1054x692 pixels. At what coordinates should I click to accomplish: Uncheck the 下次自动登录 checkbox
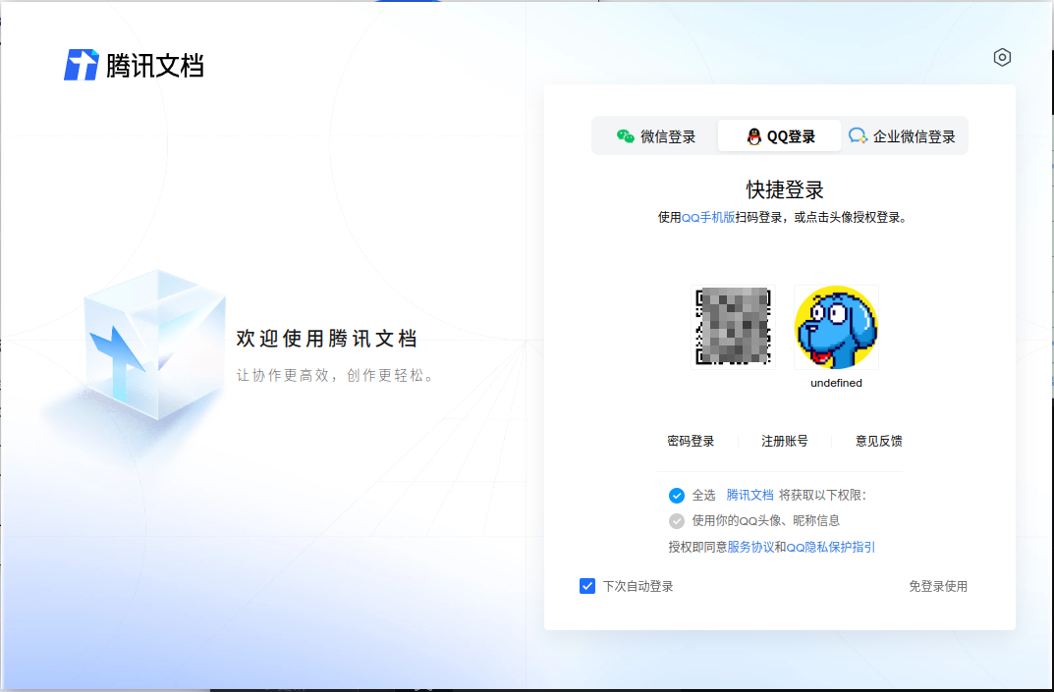pos(587,586)
